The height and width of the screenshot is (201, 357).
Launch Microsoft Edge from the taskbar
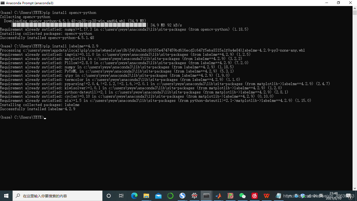tap(134, 196)
